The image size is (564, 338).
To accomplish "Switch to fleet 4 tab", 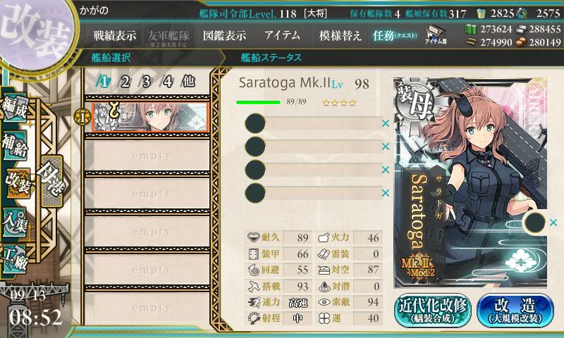I will (x=168, y=82).
